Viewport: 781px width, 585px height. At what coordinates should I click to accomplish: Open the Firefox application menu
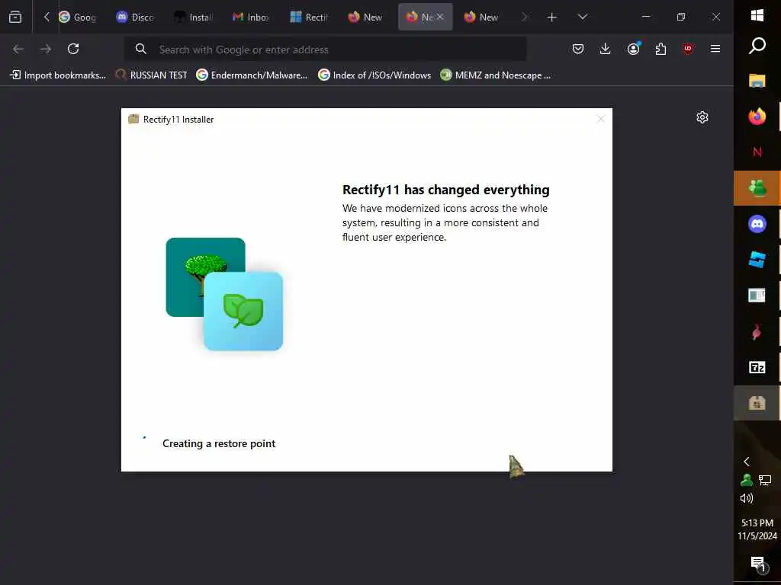[x=715, y=49]
